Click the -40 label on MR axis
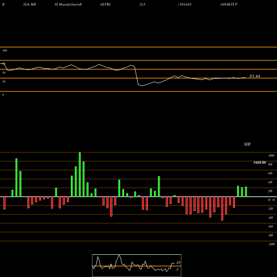 coord(270,218)
